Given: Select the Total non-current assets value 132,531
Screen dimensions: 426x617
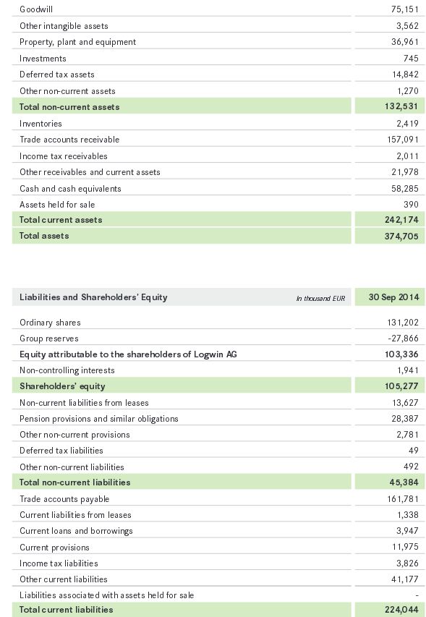Looking at the screenshot, I should tap(401, 106).
